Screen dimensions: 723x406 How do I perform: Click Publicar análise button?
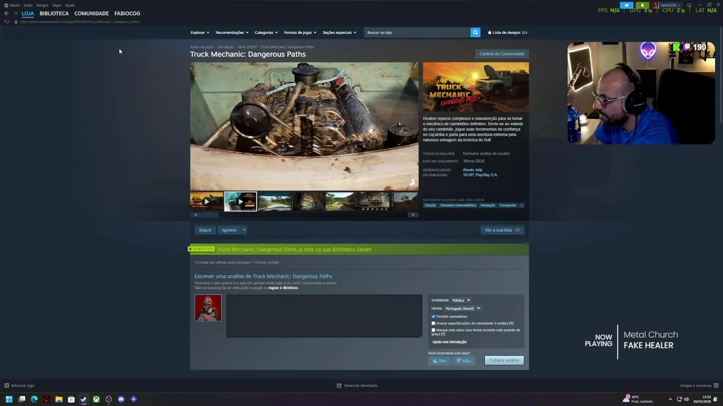(x=504, y=360)
